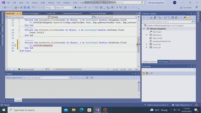This screenshot has width=201, height=113.
Task: Click Select Repository button
Action: [182, 105]
